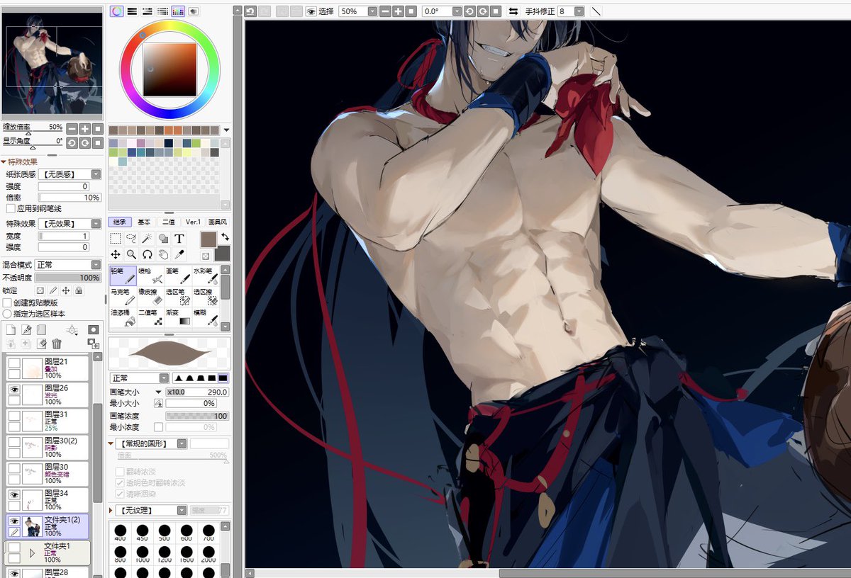Choose the 马克笔 marker brush

[x=123, y=296]
